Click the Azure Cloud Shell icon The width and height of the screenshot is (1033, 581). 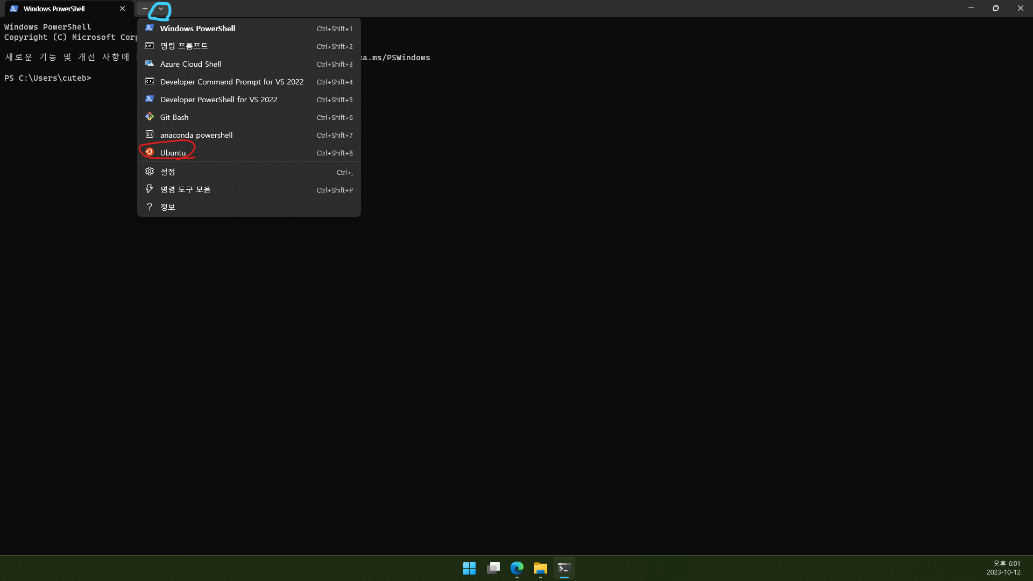tap(150, 63)
